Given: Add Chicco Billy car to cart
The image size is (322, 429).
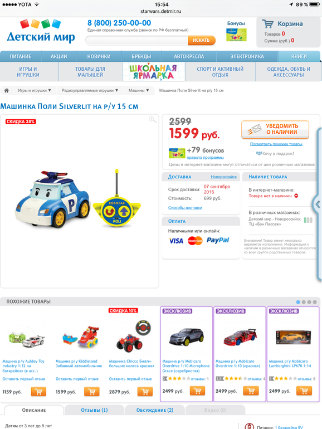Looking at the screenshot, I should click(145, 392).
